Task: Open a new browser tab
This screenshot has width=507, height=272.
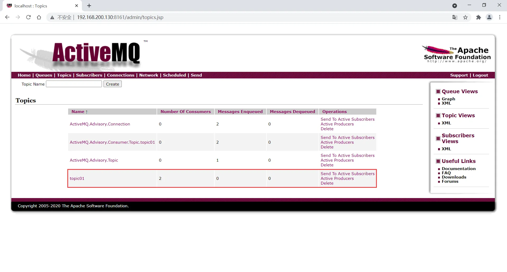Action: click(89, 6)
